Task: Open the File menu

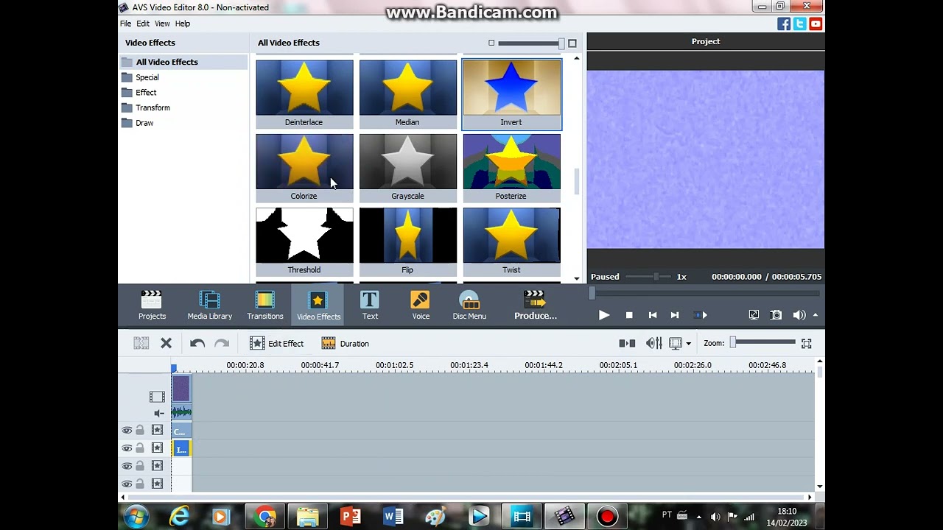Action: click(x=126, y=24)
